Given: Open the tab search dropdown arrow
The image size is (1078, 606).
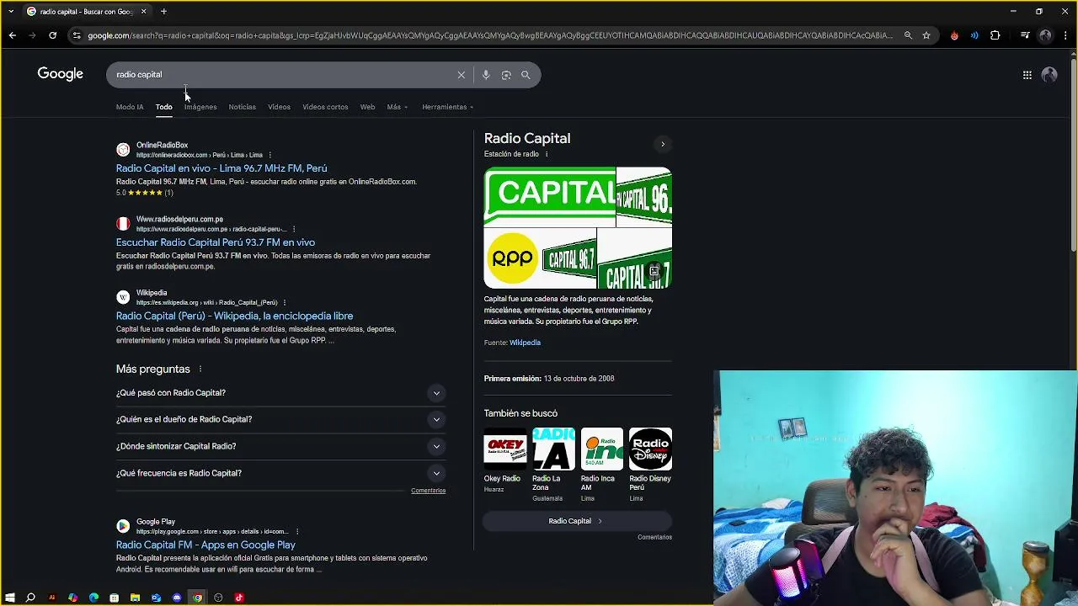Looking at the screenshot, I should point(10,12).
